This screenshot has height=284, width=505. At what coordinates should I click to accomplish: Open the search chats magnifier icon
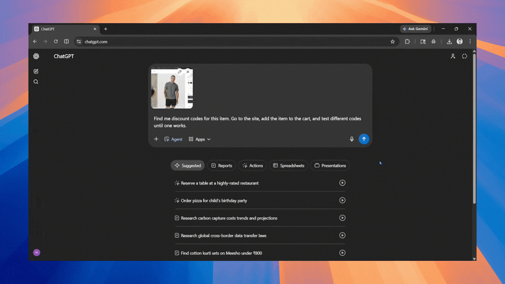click(36, 82)
